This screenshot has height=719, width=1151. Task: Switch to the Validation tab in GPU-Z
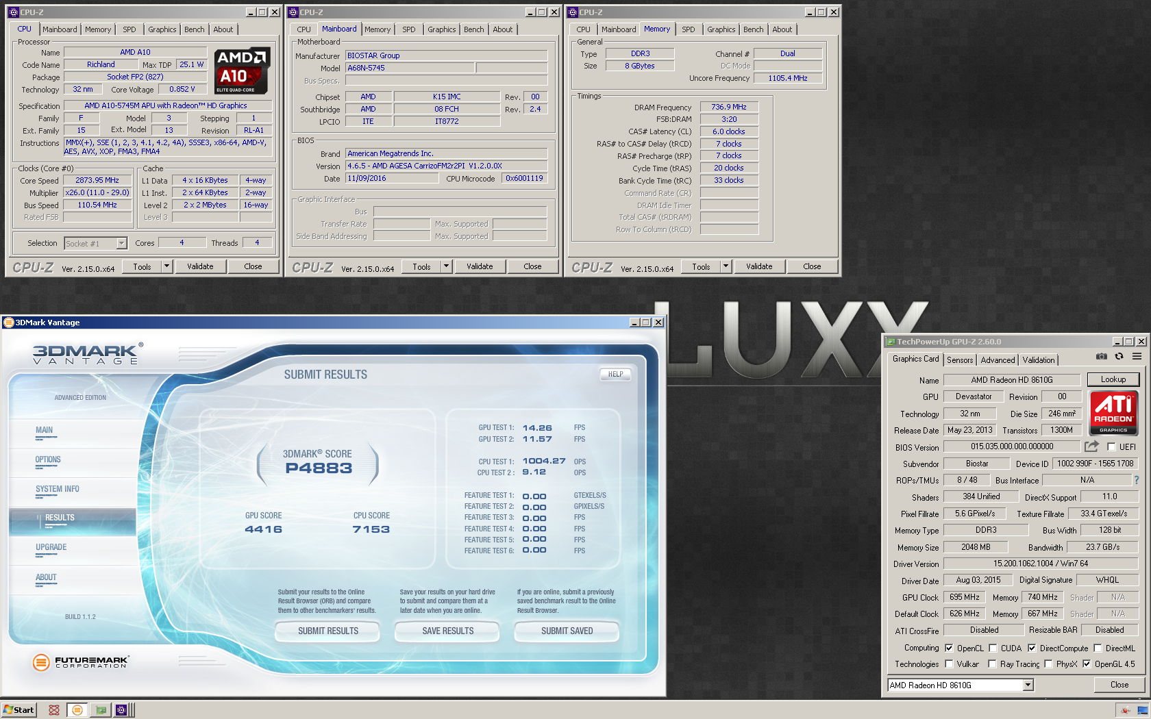[1039, 359]
